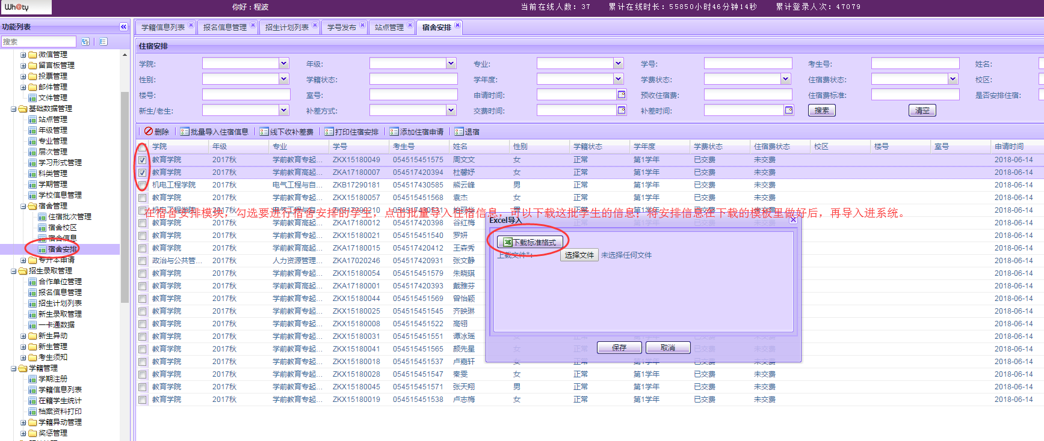
Task: Open the 性别 dropdown filter
Action: (283, 79)
